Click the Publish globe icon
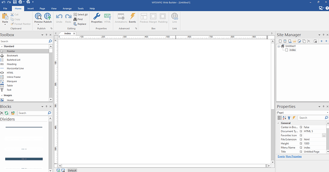This screenshot has width=329, height=172. click(48, 16)
